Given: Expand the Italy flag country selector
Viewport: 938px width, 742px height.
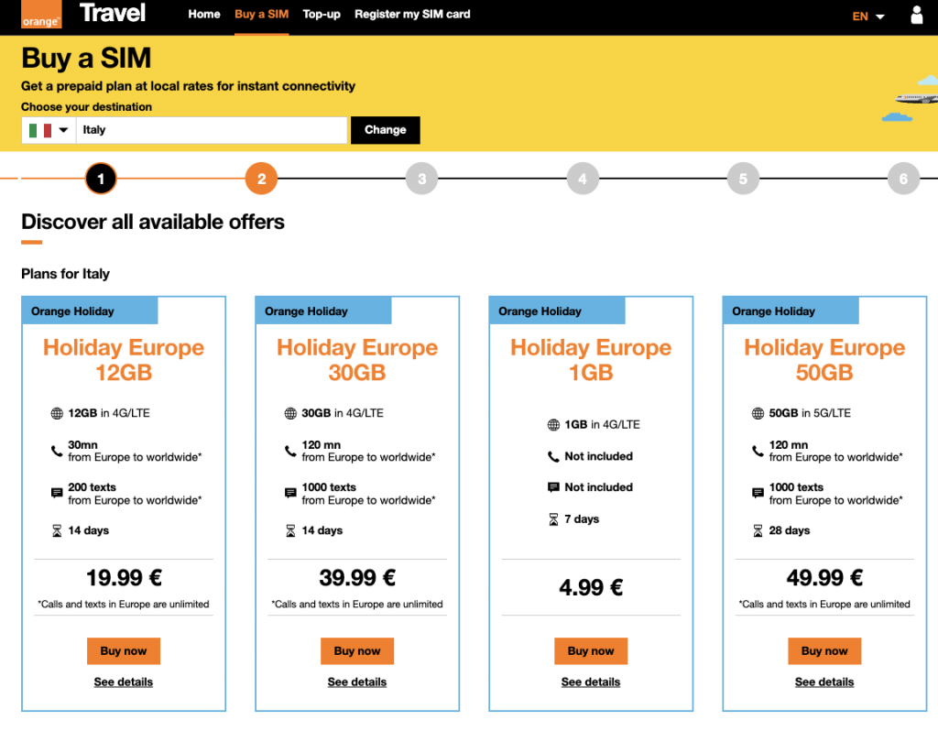Looking at the screenshot, I should tap(49, 130).
